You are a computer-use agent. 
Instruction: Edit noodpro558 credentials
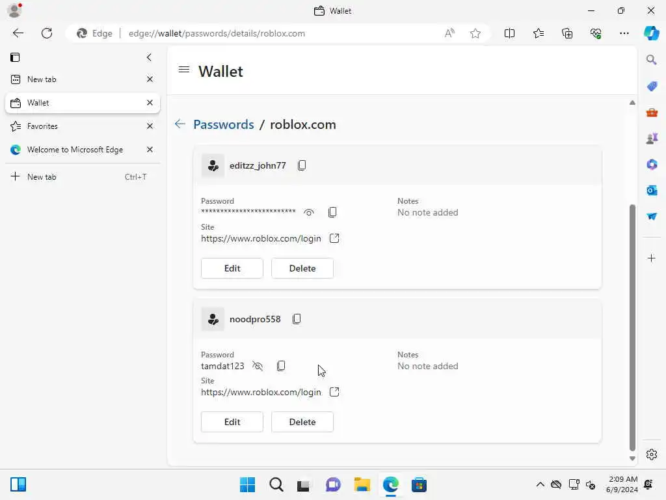[232, 422]
